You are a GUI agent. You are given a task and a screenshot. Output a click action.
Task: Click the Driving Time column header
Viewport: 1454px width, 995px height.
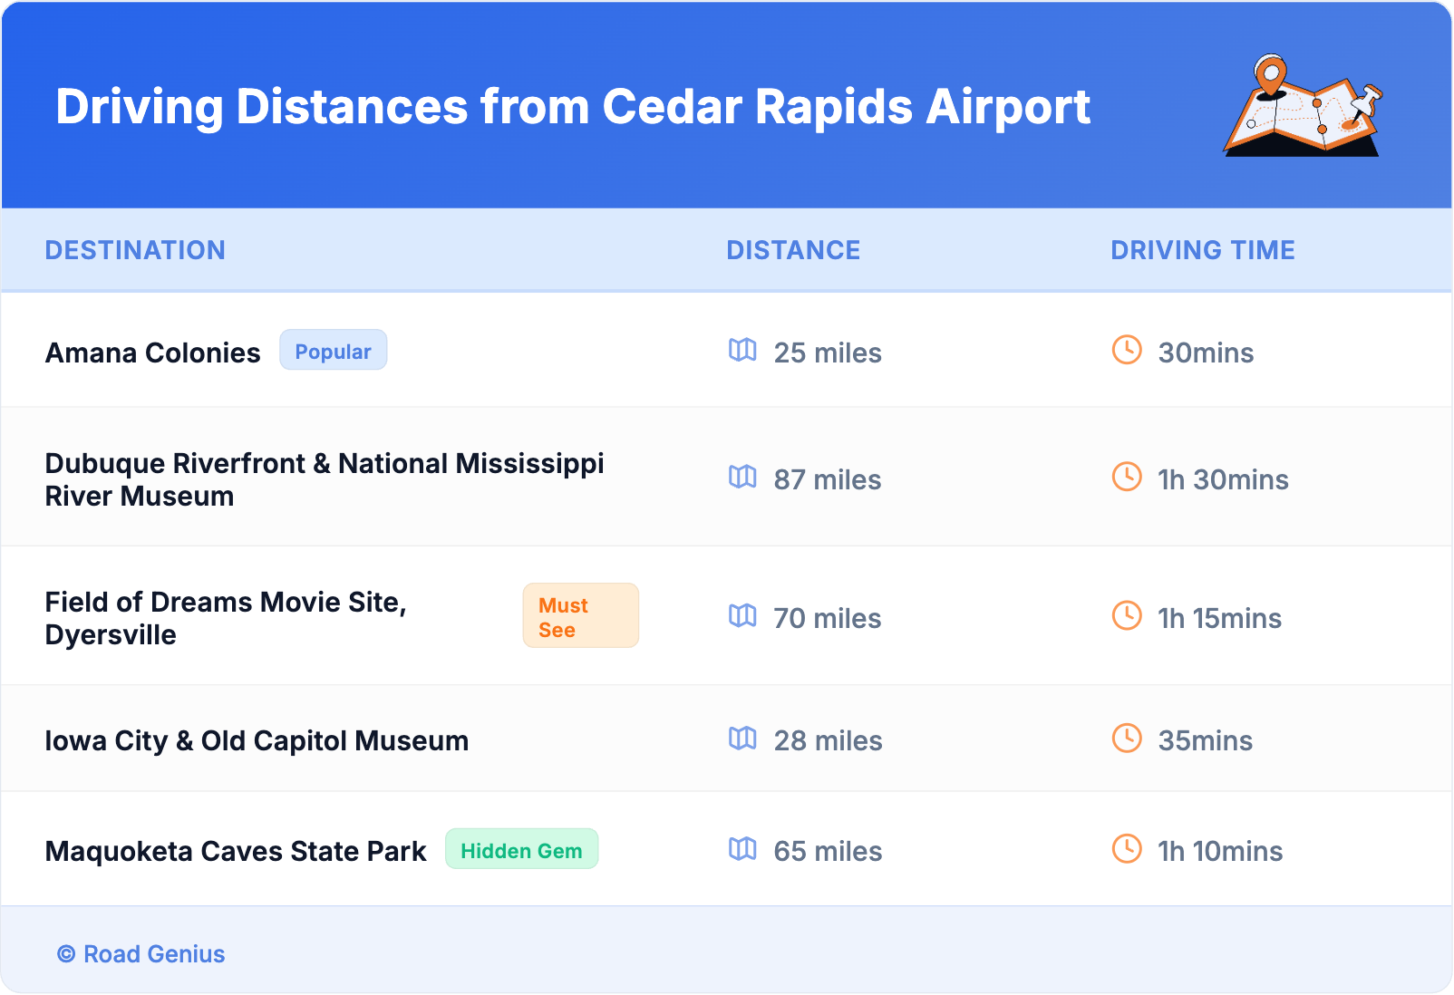click(1203, 250)
